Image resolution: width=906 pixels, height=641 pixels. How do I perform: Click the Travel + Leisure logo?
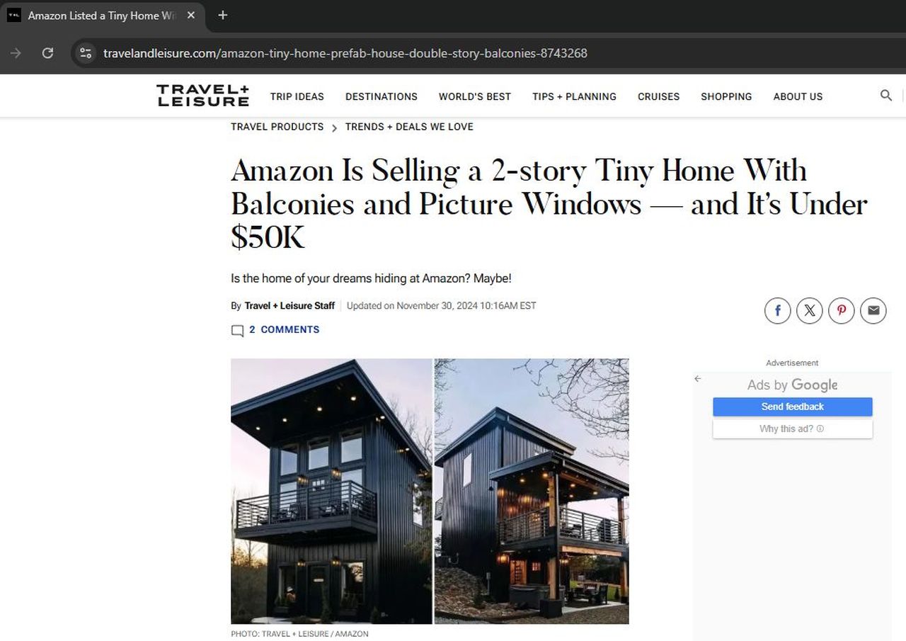tap(202, 96)
